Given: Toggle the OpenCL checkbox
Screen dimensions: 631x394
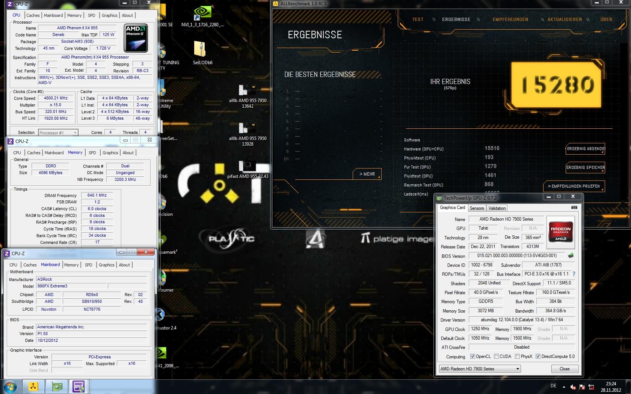Looking at the screenshot, I should (472, 356).
